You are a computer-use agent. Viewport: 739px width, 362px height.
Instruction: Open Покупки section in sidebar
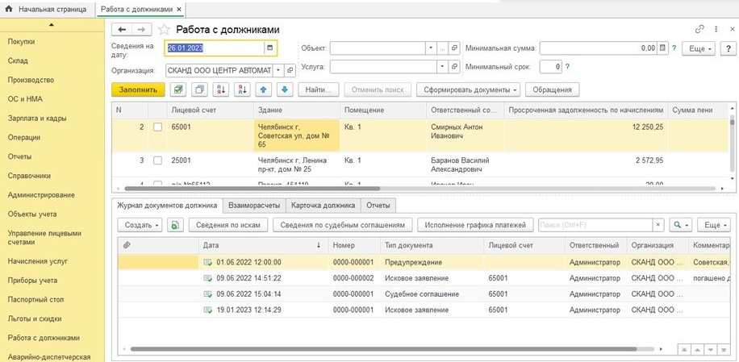coord(21,41)
